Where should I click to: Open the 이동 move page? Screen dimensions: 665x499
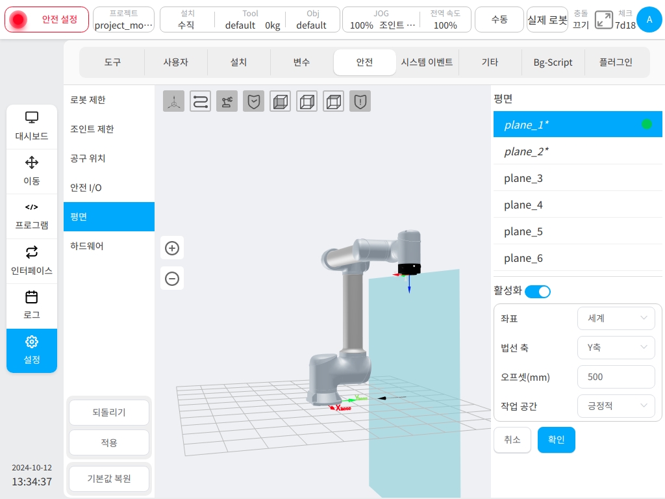click(32, 172)
